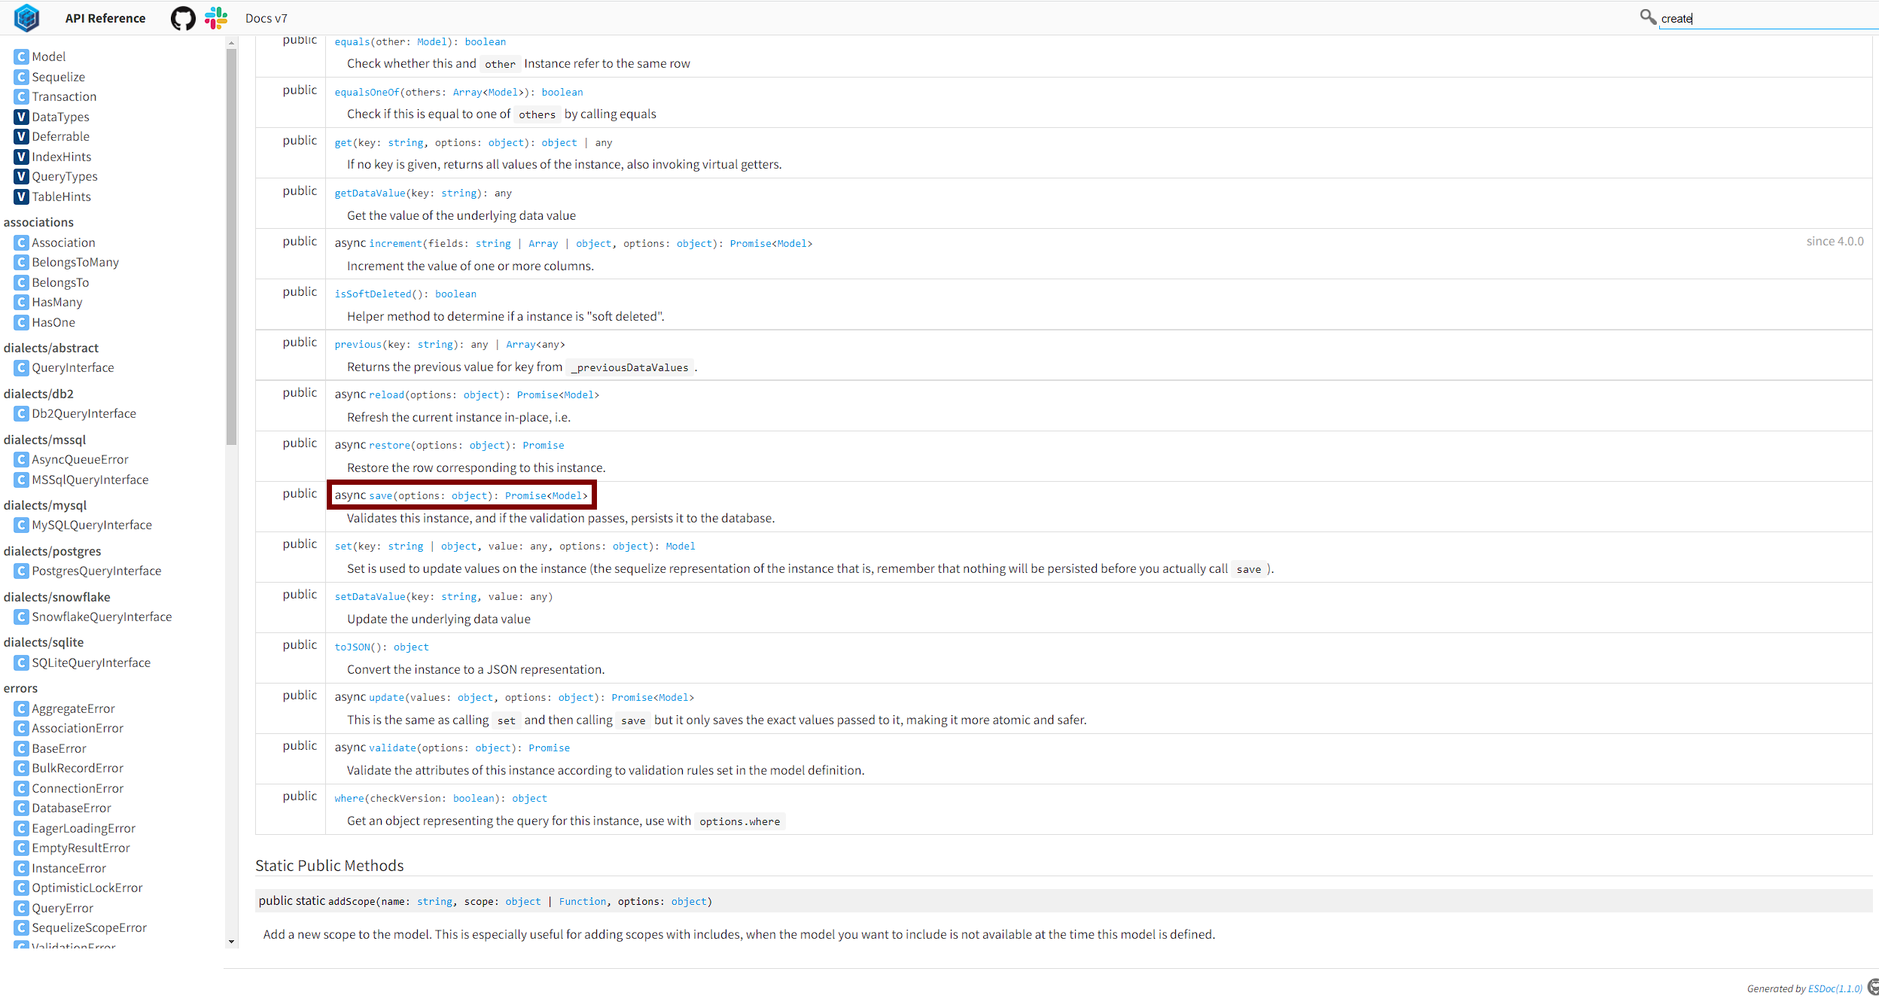Jump to the increment method details
The height and width of the screenshot is (1008, 1879).
click(x=395, y=244)
